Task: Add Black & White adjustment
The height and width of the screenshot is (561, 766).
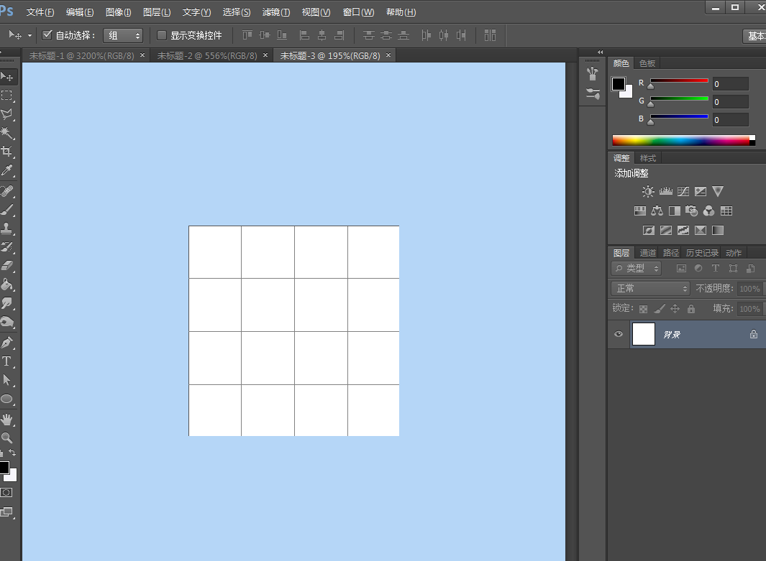Action: tap(674, 210)
